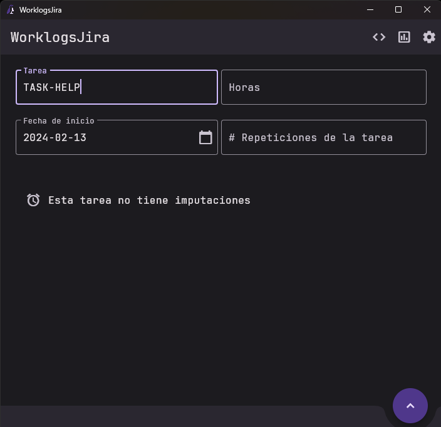
Task: Click the WorklogsJira header title
Action: [x=60, y=38]
